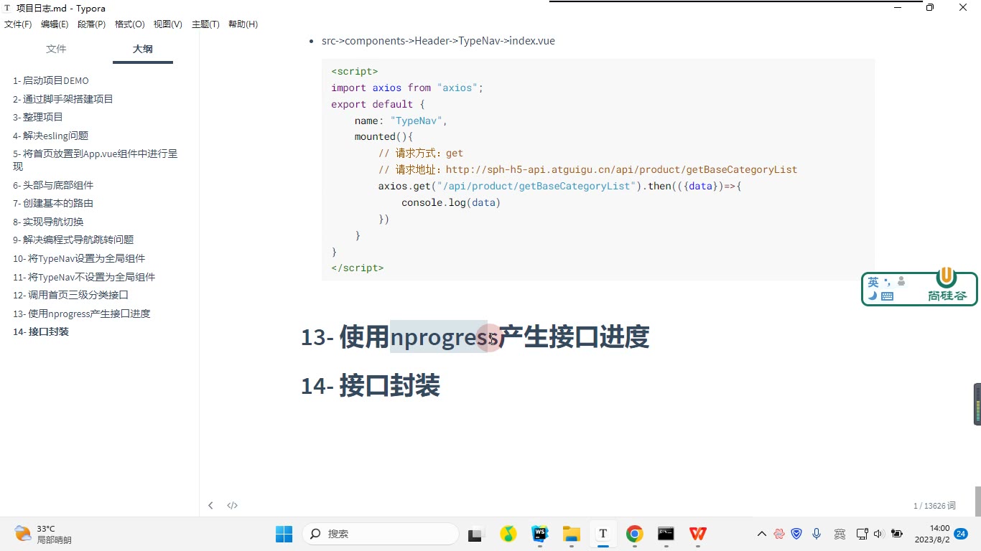This screenshot has height=551, width=981.
Task: Open Task View in the taskbar
Action: [x=475, y=534]
